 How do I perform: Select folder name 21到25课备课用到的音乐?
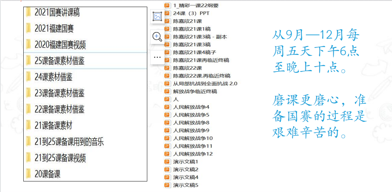point(69,142)
